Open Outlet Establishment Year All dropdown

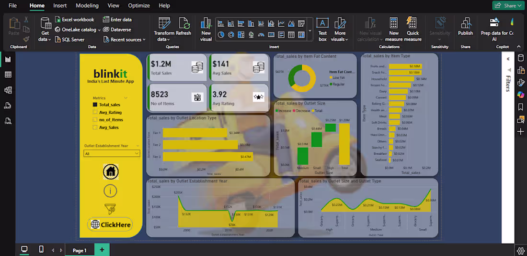coord(112,154)
